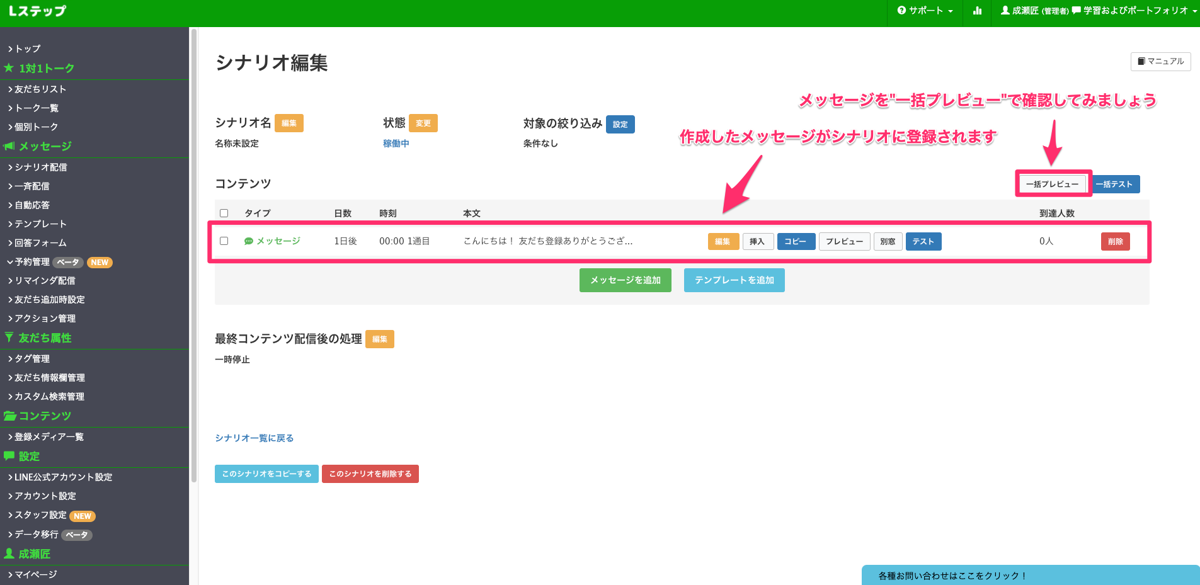
Task: Open the 学習およびポートフォリオ dropdown
Action: (x=1134, y=11)
